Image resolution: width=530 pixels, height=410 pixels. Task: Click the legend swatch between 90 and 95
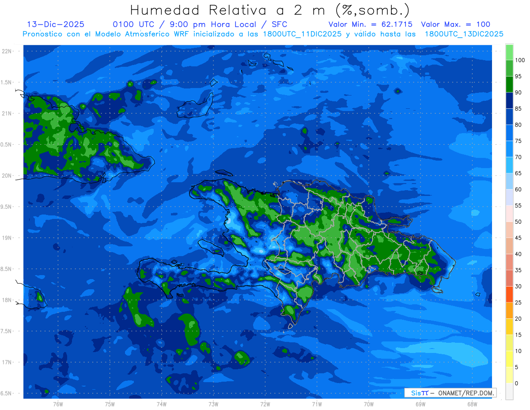[x=509, y=84]
